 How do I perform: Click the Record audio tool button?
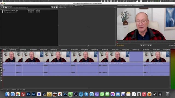(x=1, y=78)
